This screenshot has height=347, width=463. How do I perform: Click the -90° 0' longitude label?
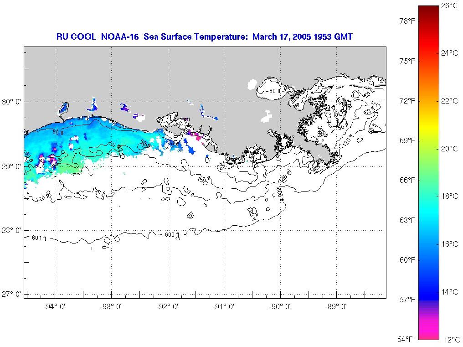(280, 306)
